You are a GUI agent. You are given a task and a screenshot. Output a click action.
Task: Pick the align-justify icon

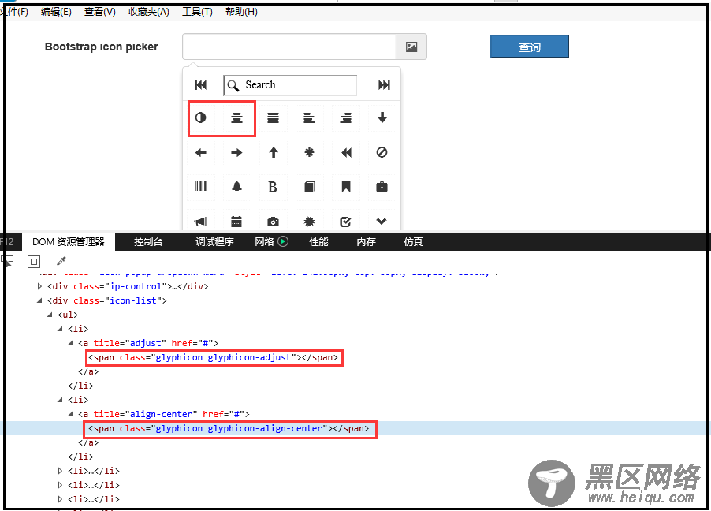click(273, 118)
